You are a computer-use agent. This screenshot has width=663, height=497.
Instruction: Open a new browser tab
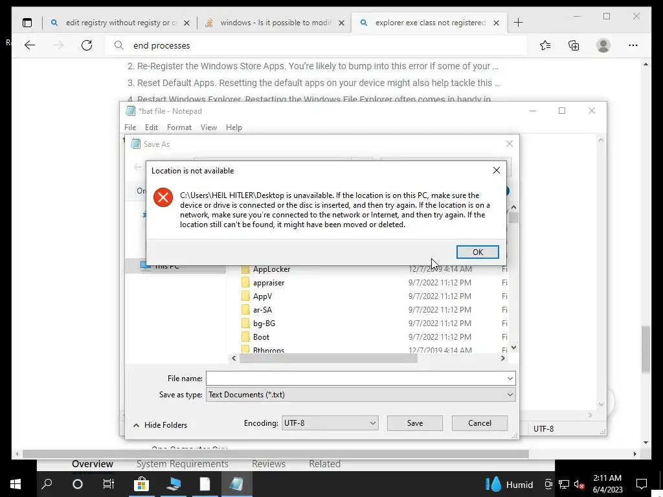click(519, 23)
